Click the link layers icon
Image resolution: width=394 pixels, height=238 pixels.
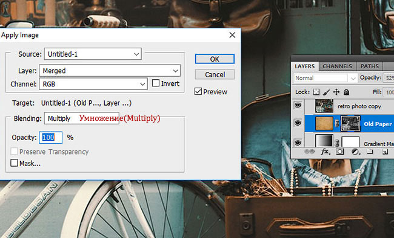(309, 152)
